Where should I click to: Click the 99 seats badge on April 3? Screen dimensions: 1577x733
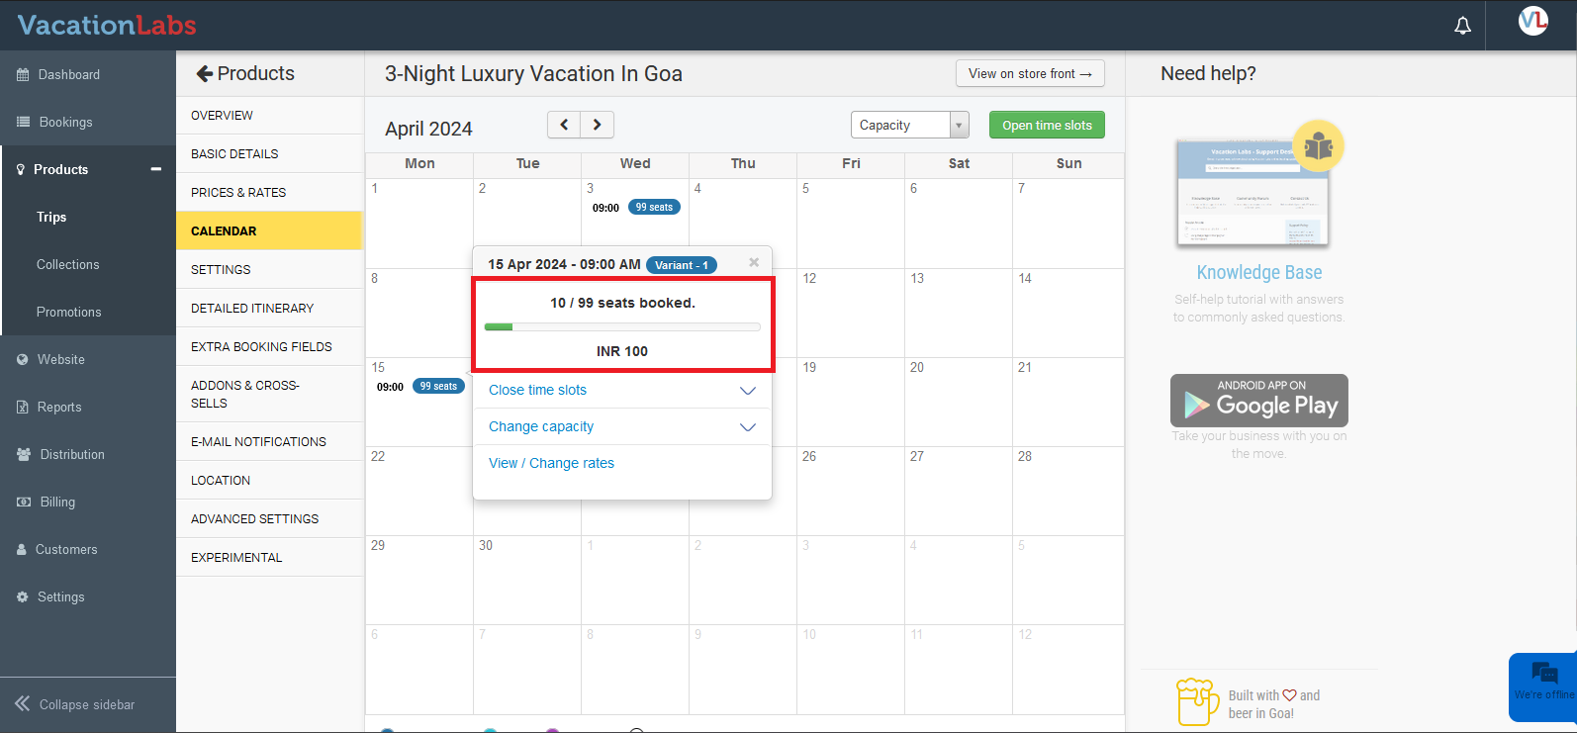(x=654, y=207)
